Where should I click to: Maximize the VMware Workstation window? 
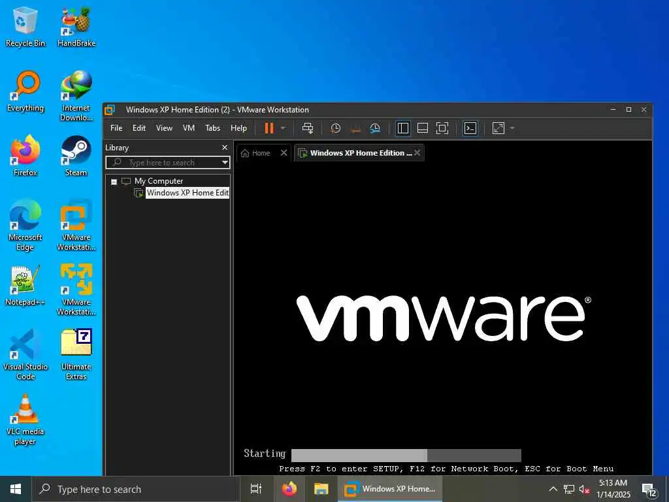628,110
